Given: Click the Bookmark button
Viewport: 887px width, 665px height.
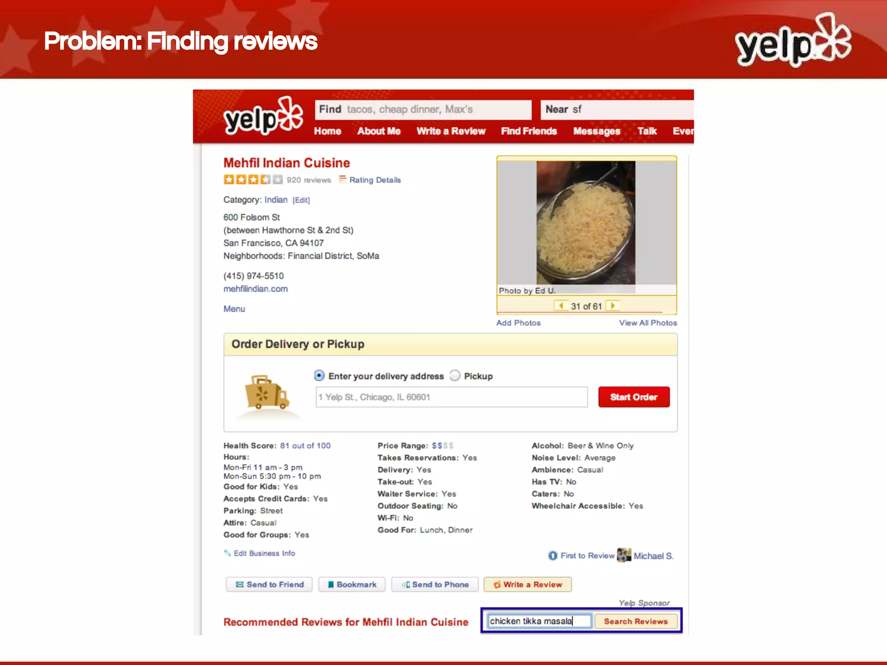Looking at the screenshot, I should click(x=352, y=584).
